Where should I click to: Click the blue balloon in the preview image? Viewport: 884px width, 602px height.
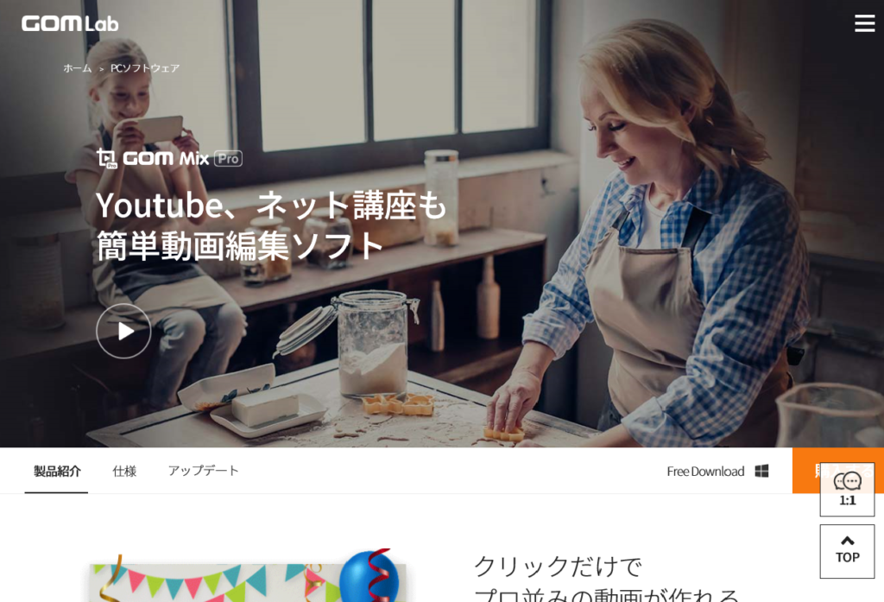(x=369, y=577)
